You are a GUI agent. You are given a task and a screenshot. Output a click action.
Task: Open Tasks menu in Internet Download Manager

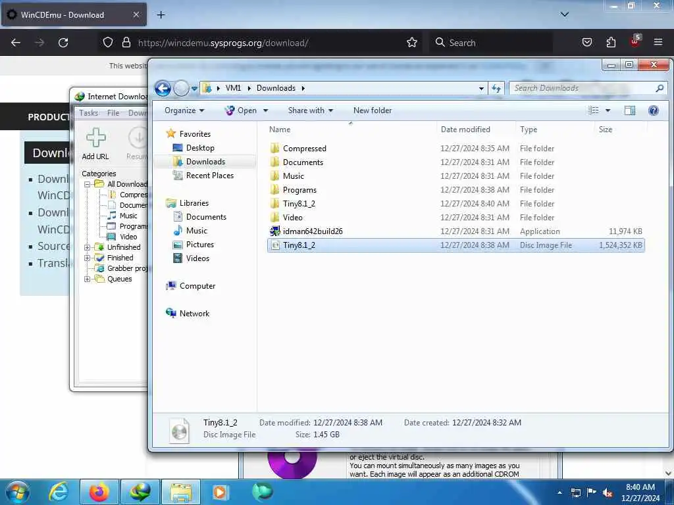tap(89, 113)
